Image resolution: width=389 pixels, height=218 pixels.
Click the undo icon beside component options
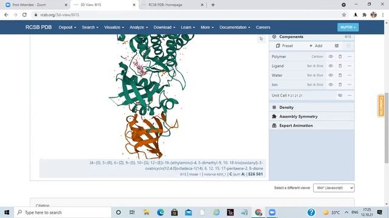tap(348, 46)
